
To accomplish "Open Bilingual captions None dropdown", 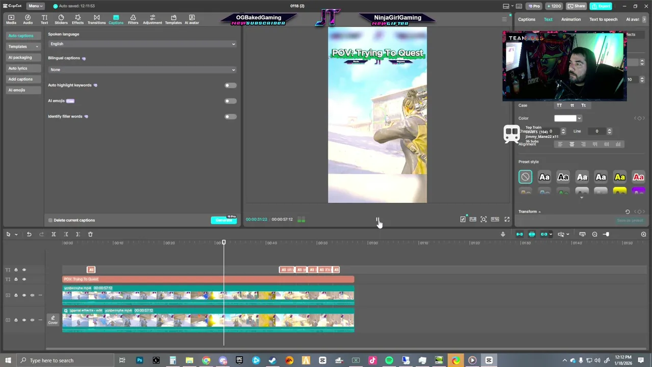I will tap(142, 69).
